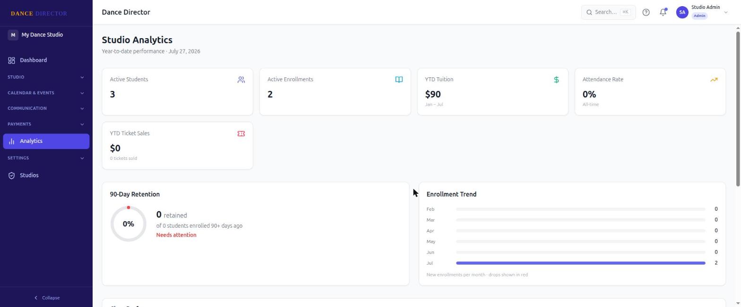Viewport: 741px width, 307px height.
Task: Click the Feb enrollment trend bar
Action: [580, 209]
